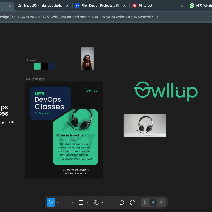Select the green color swatch in Frame 1
Viewport: 212px width, 212px height.
tap(37, 67)
